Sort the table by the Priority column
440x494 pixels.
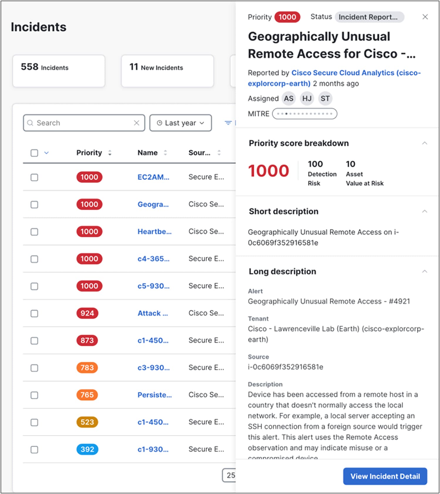[110, 153]
